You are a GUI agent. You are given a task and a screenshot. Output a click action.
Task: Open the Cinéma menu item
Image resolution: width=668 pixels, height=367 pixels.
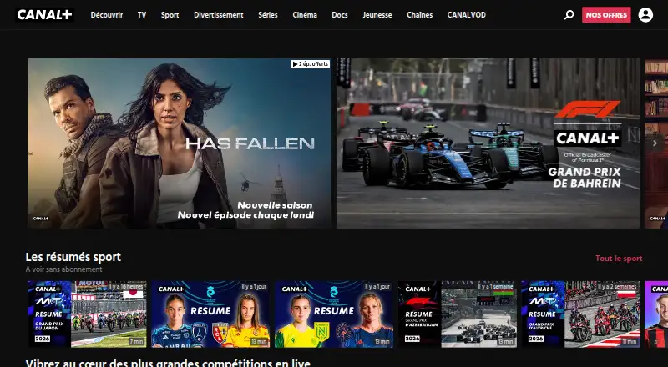coord(305,15)
